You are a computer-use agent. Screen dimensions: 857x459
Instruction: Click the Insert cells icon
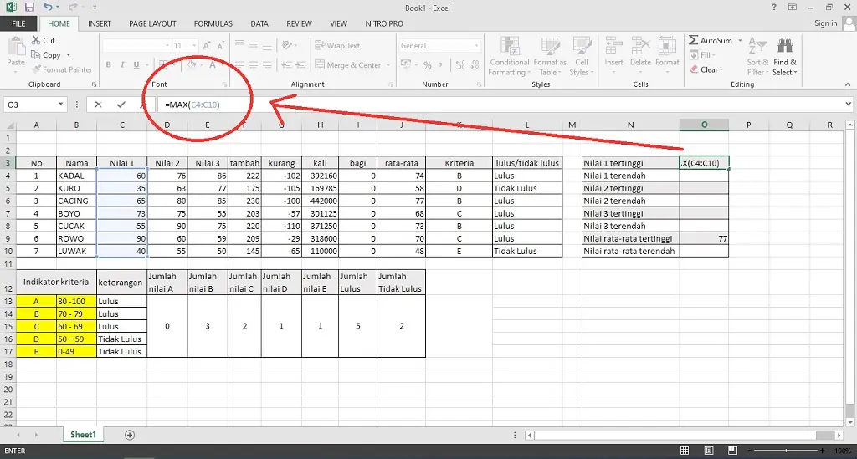613,45
